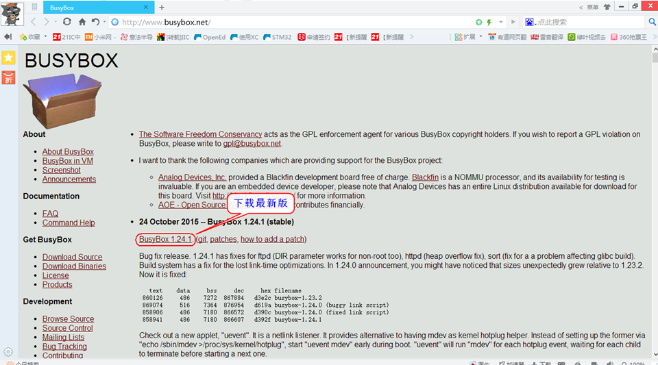Download via the BusyBox 1.24.1 link

click(165, 239)
